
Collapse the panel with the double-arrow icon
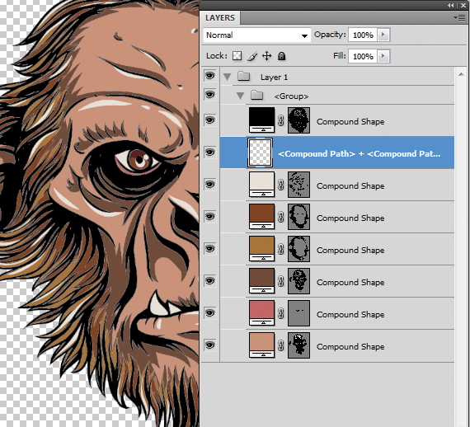450,5
